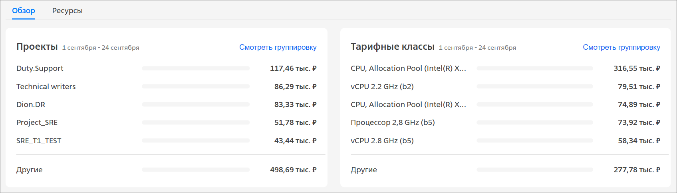Image resolution: width=677 pixels, height=193 pixels.
Task: Click the 498,69 тыс. ₽ total for Другие
Action: pos(293,170)
